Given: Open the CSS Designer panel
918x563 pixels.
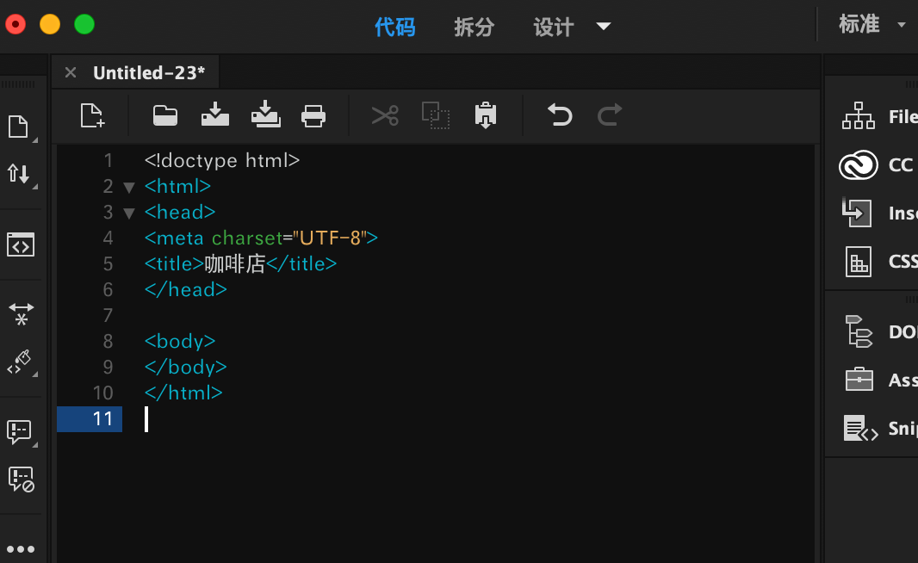Looking at the screenshot, I should point(880,261).
